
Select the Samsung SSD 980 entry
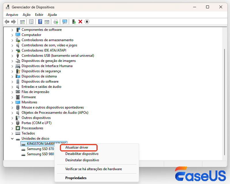coord(38,154)
